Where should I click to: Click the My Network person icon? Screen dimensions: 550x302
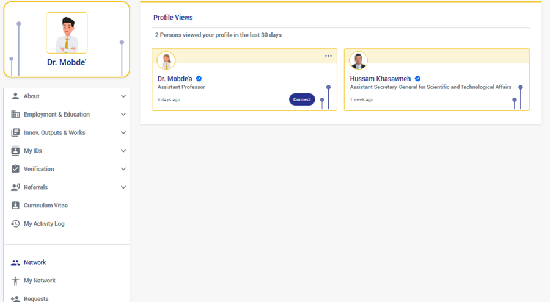16,281
